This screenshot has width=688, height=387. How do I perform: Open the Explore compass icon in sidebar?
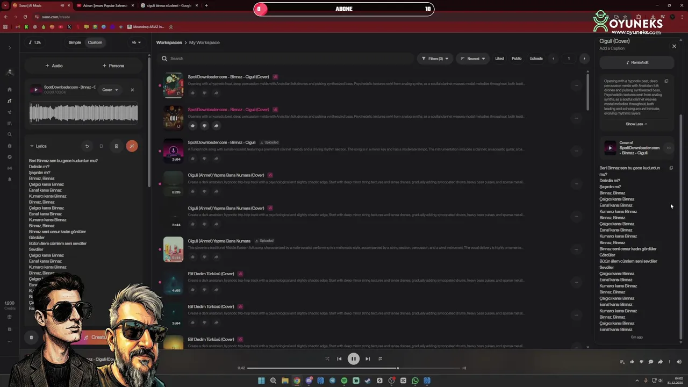click(10, 157)
